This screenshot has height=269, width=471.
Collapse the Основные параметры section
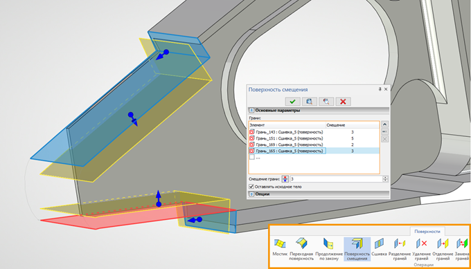coord(251,111)
